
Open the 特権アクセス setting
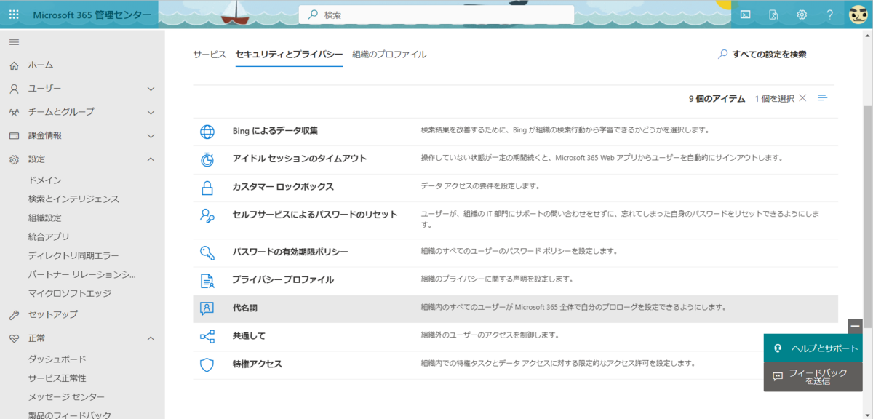pos(258,364)
